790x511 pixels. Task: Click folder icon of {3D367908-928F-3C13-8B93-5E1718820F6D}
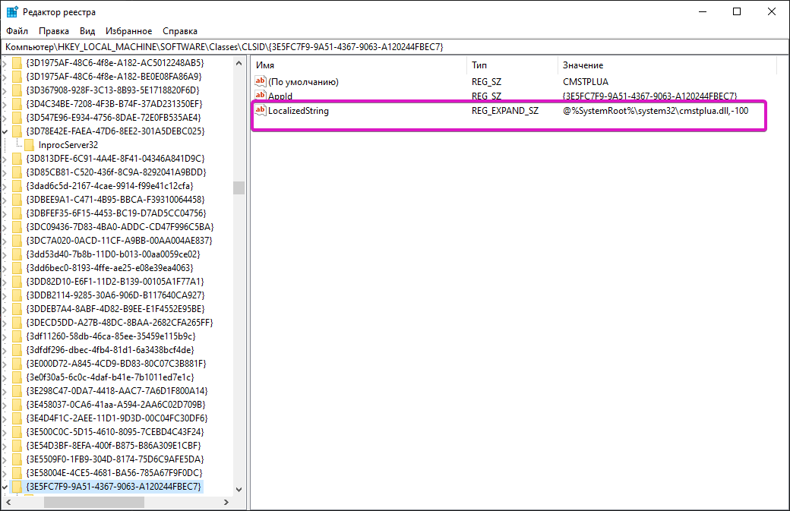point(17,90)
